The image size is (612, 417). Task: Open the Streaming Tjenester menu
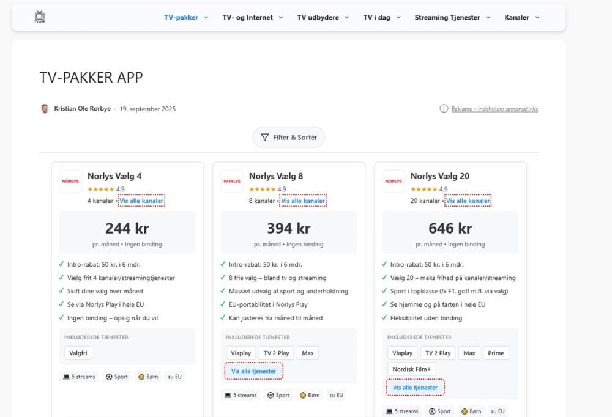452,17
